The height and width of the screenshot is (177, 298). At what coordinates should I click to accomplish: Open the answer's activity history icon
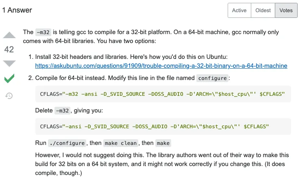point(9,96)
